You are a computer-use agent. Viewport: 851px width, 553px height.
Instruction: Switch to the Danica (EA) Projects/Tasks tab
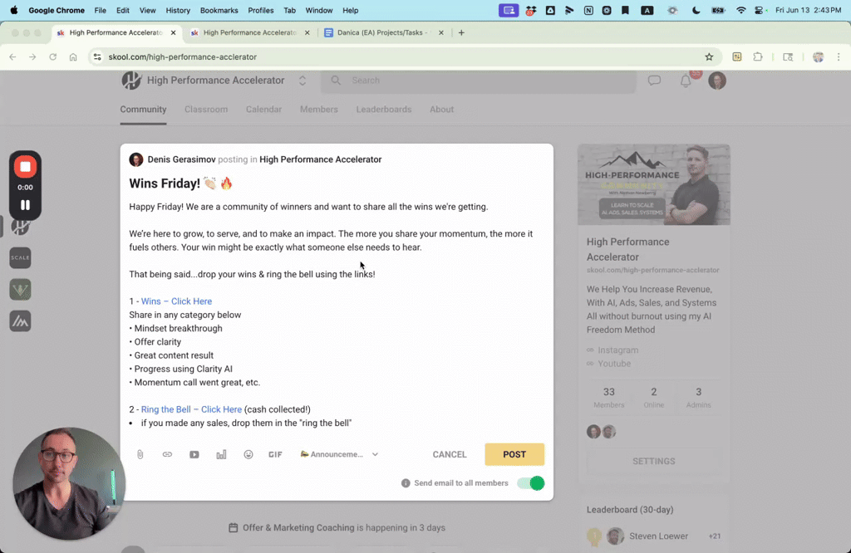[x=384, y=32]
